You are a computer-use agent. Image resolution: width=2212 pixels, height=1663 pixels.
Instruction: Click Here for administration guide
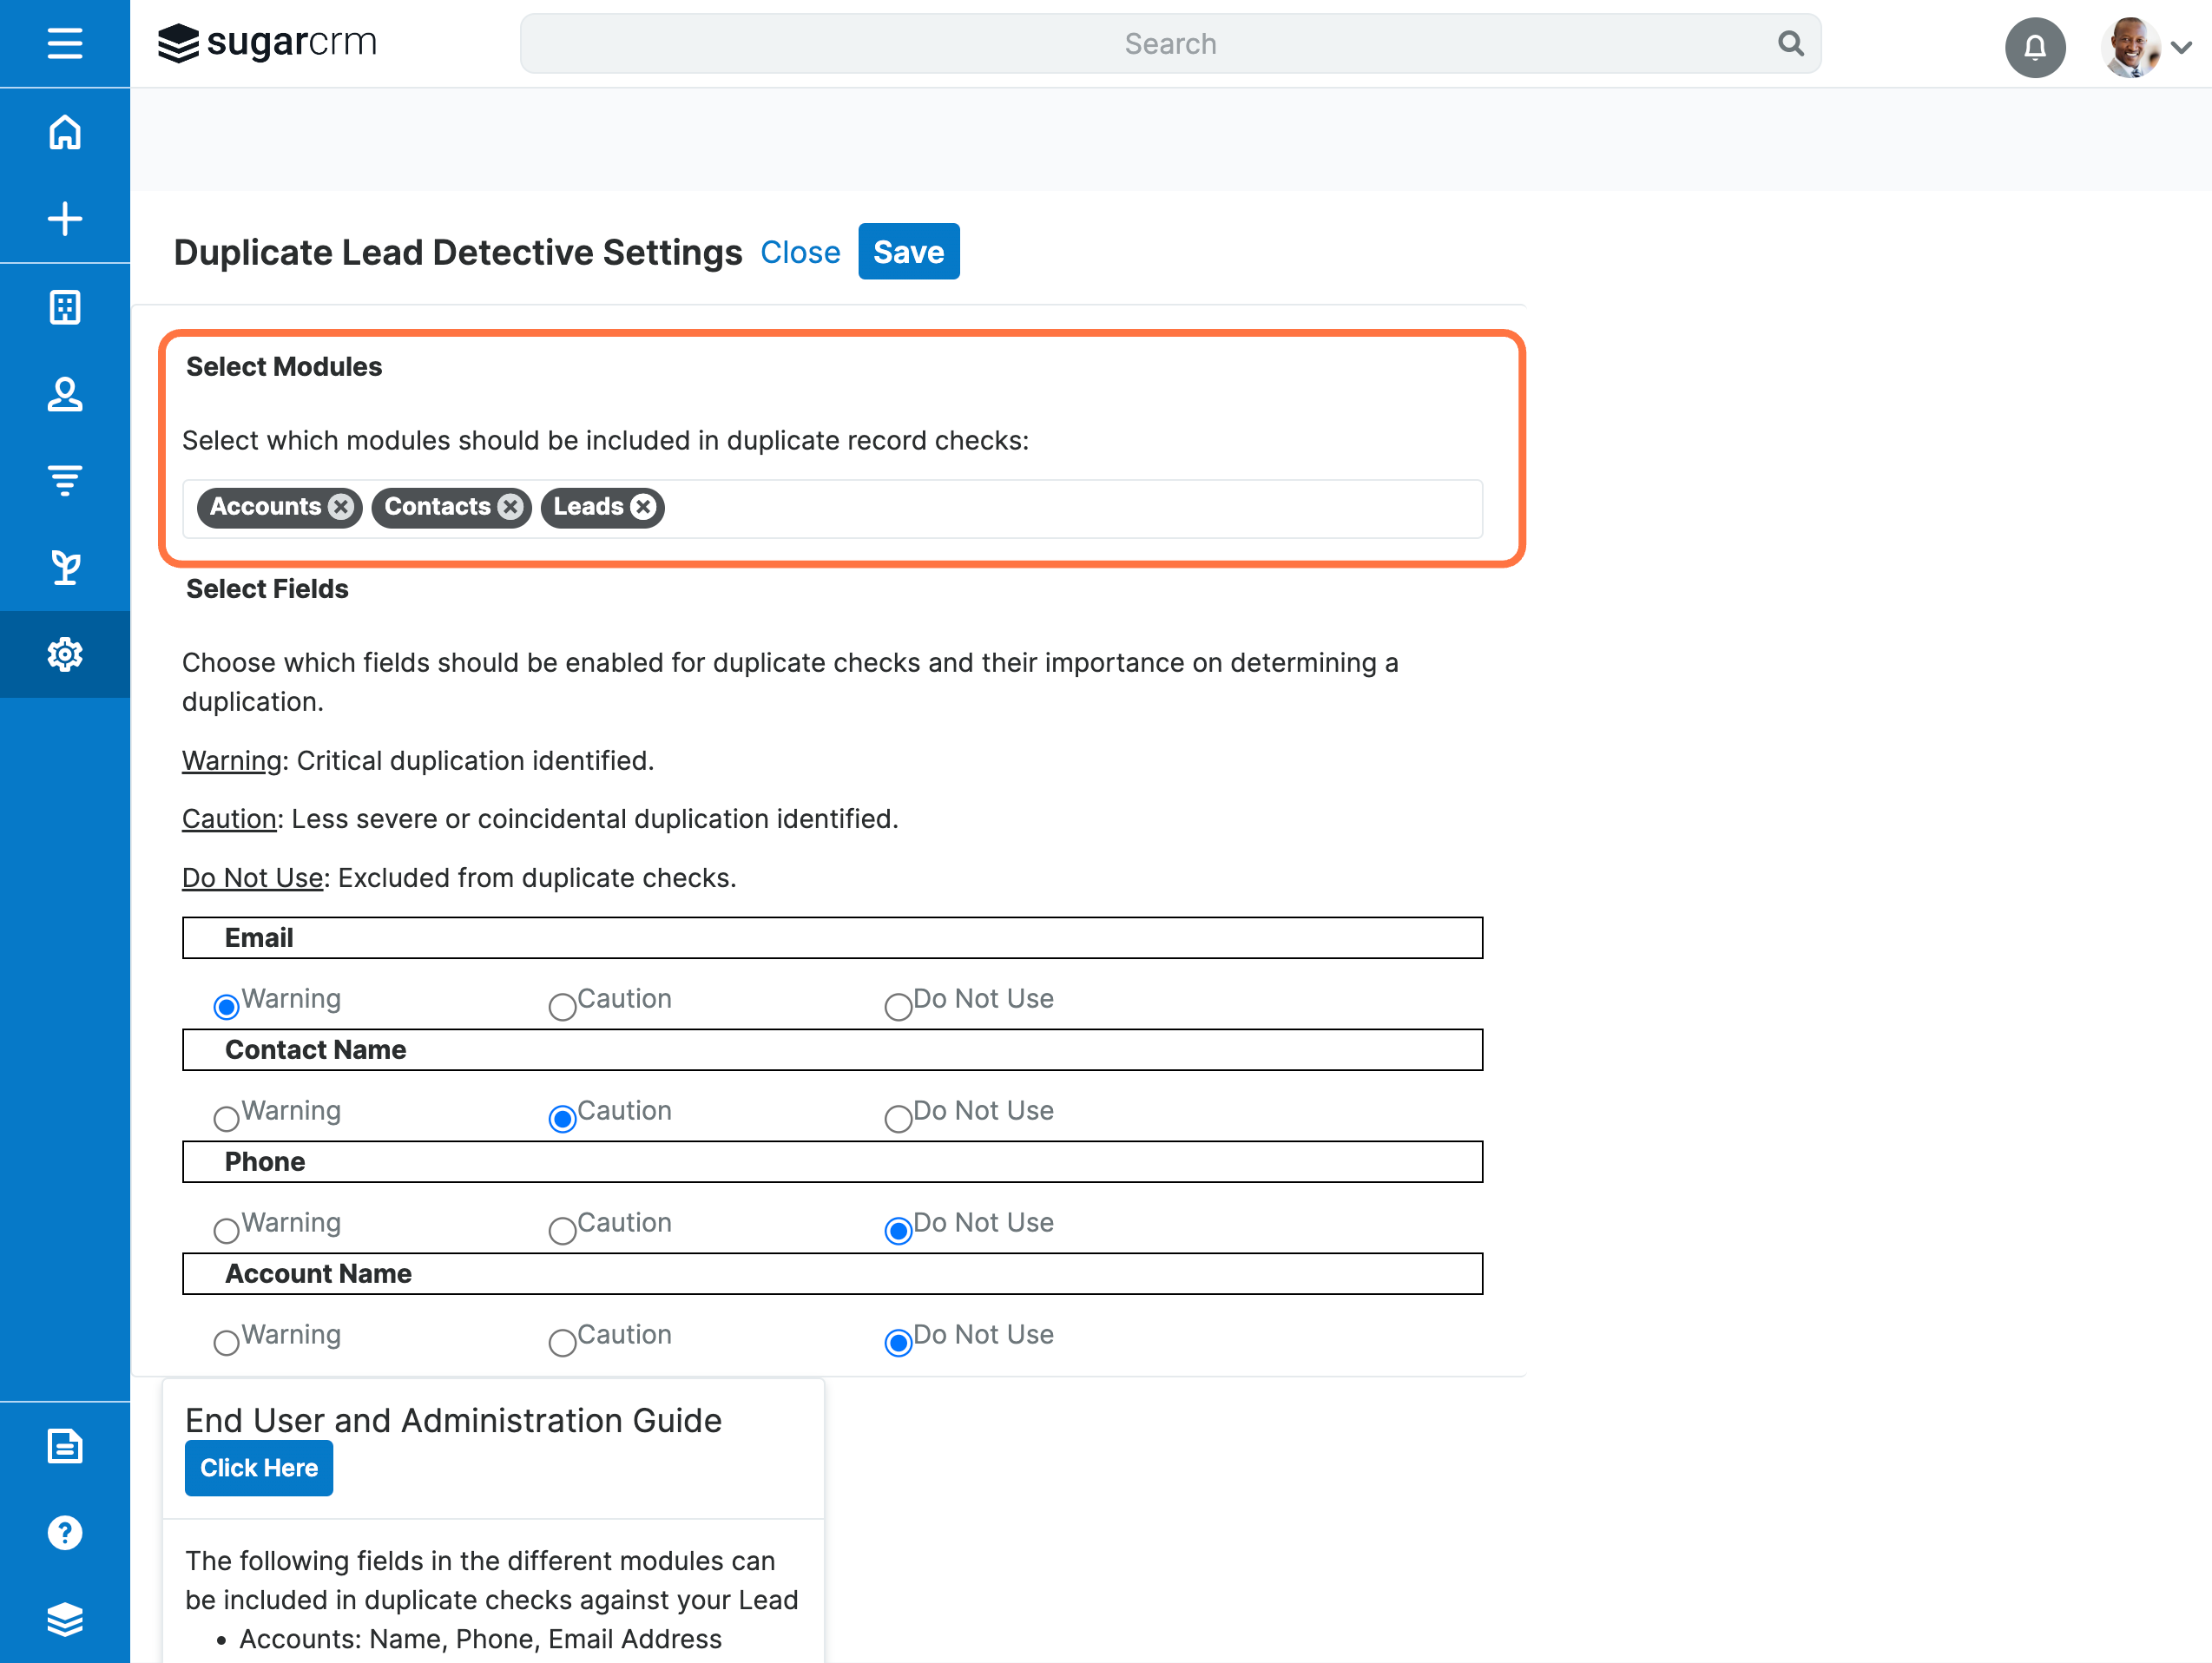[259, 1467]
